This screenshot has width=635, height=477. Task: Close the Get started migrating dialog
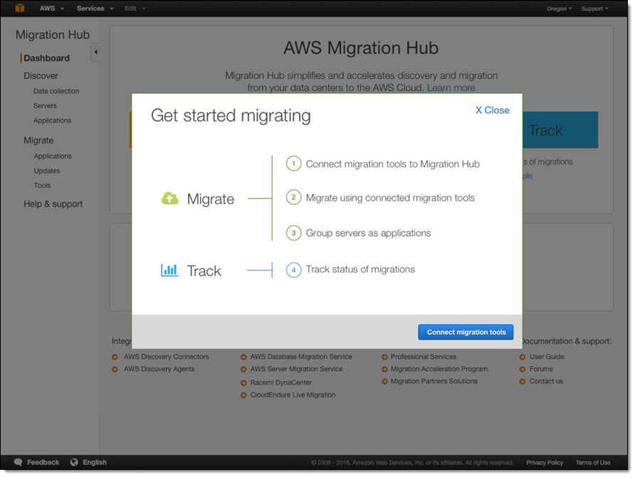click(492, 110)
